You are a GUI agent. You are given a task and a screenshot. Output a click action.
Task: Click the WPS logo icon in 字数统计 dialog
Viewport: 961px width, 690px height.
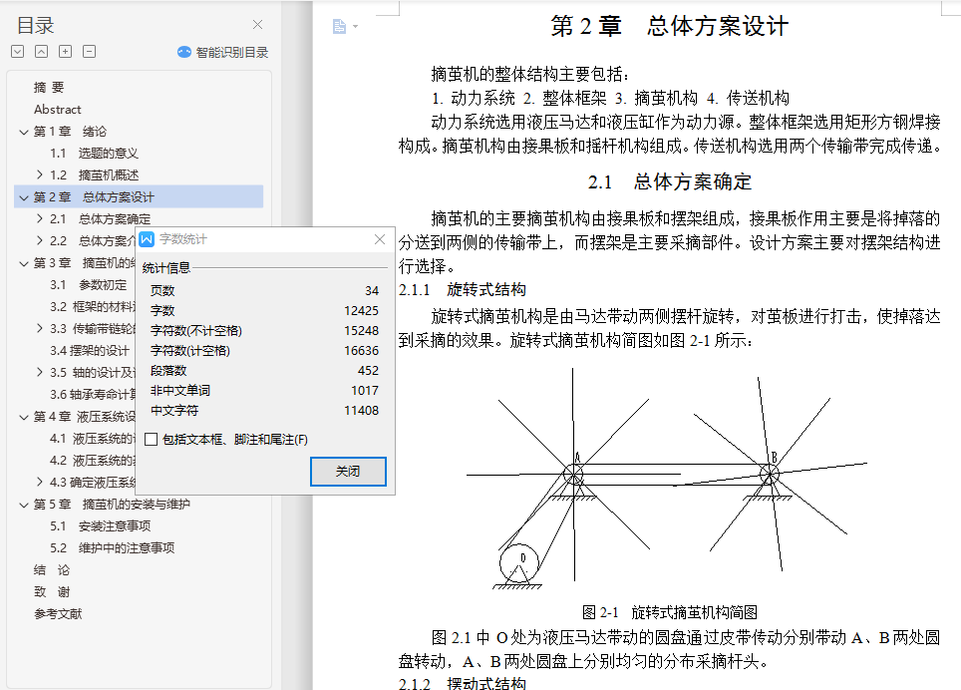pos(147,239)
